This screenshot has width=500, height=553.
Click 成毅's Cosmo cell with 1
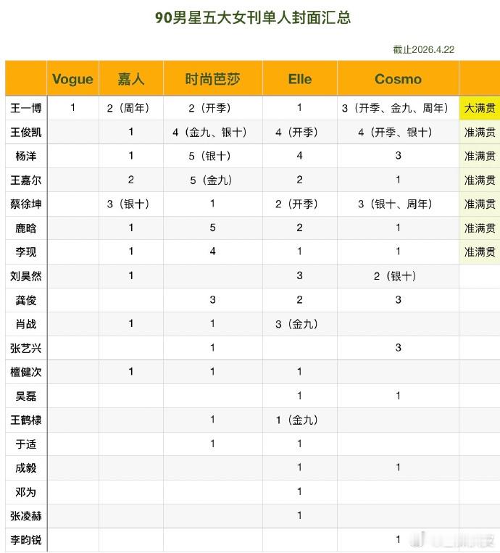(398, 467)
